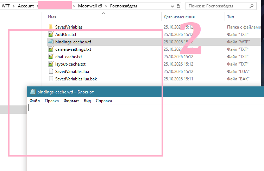264x171 pixels.
Task: Click the AddOns.txt file icon
Action: point(51,35)
